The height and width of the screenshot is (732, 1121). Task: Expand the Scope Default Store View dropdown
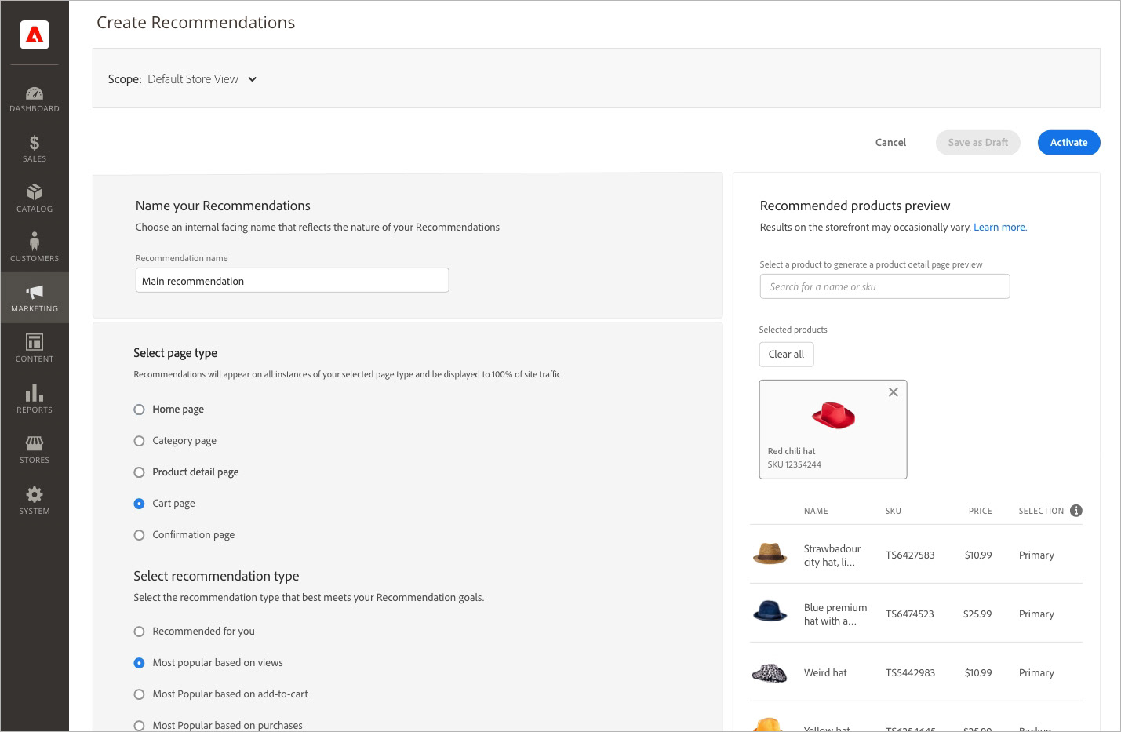[x=253, y=79]
